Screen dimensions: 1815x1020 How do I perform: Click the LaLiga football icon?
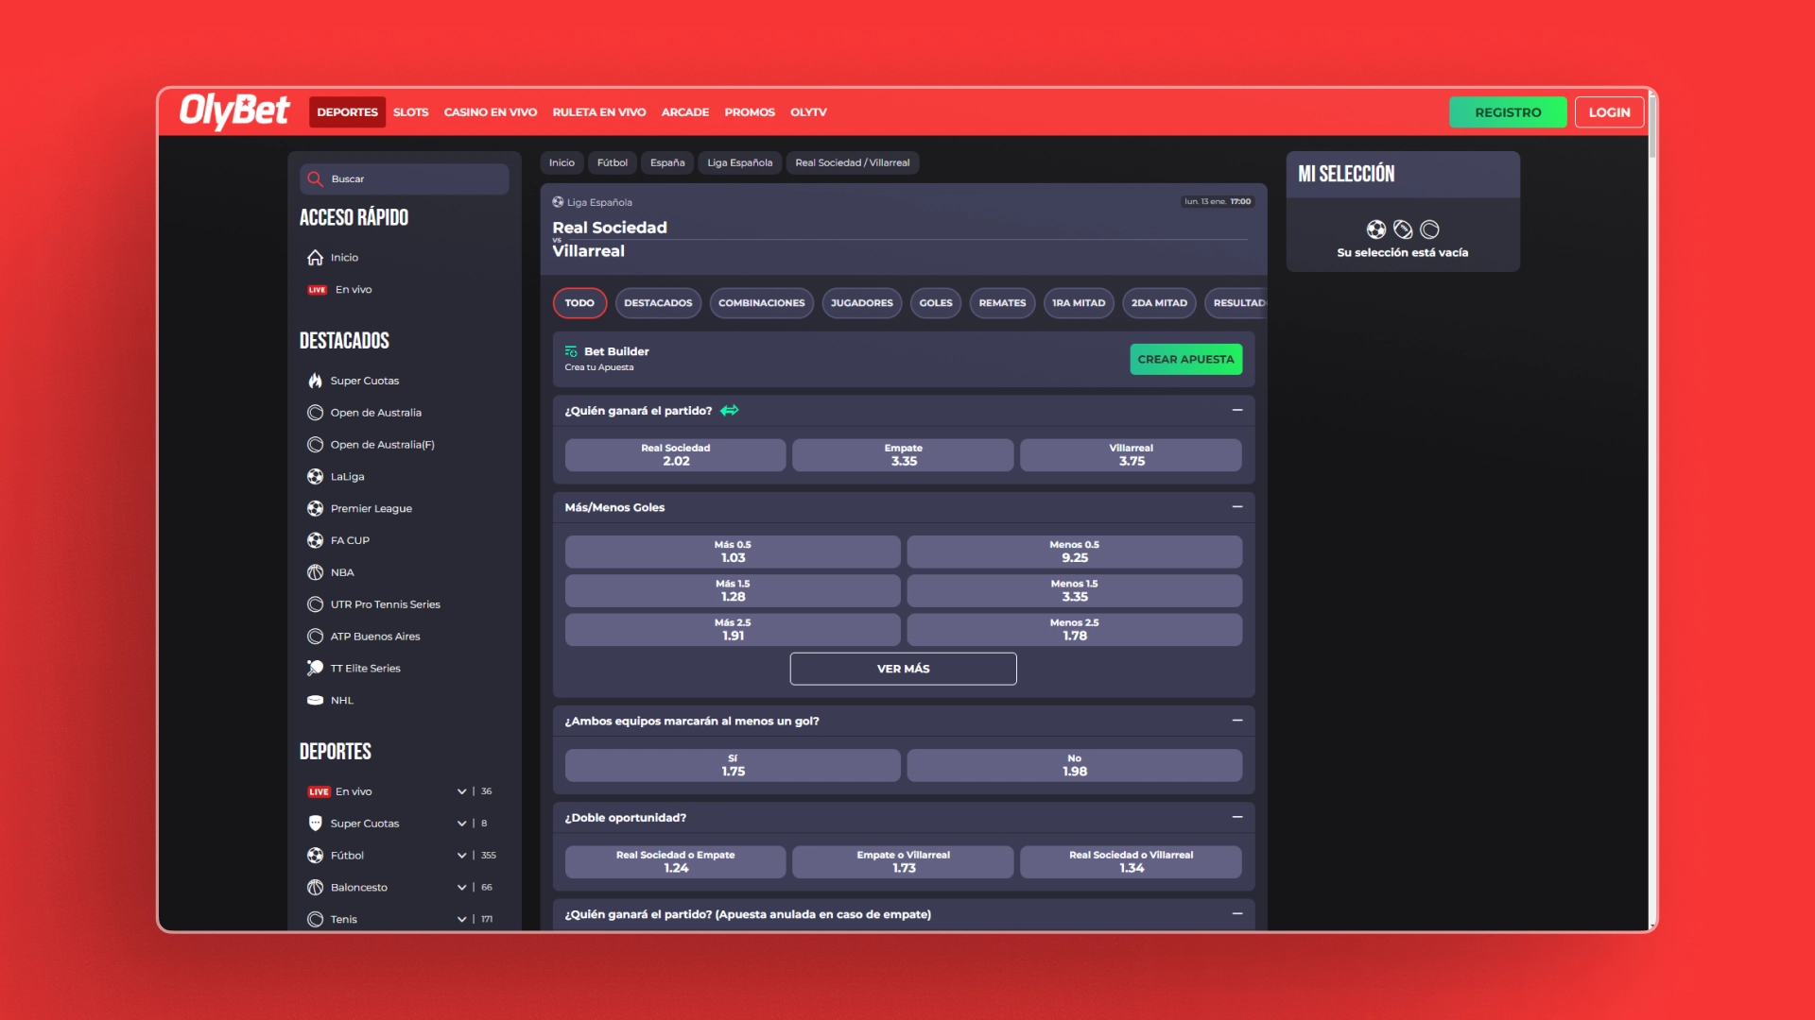[x=315, y=477]
